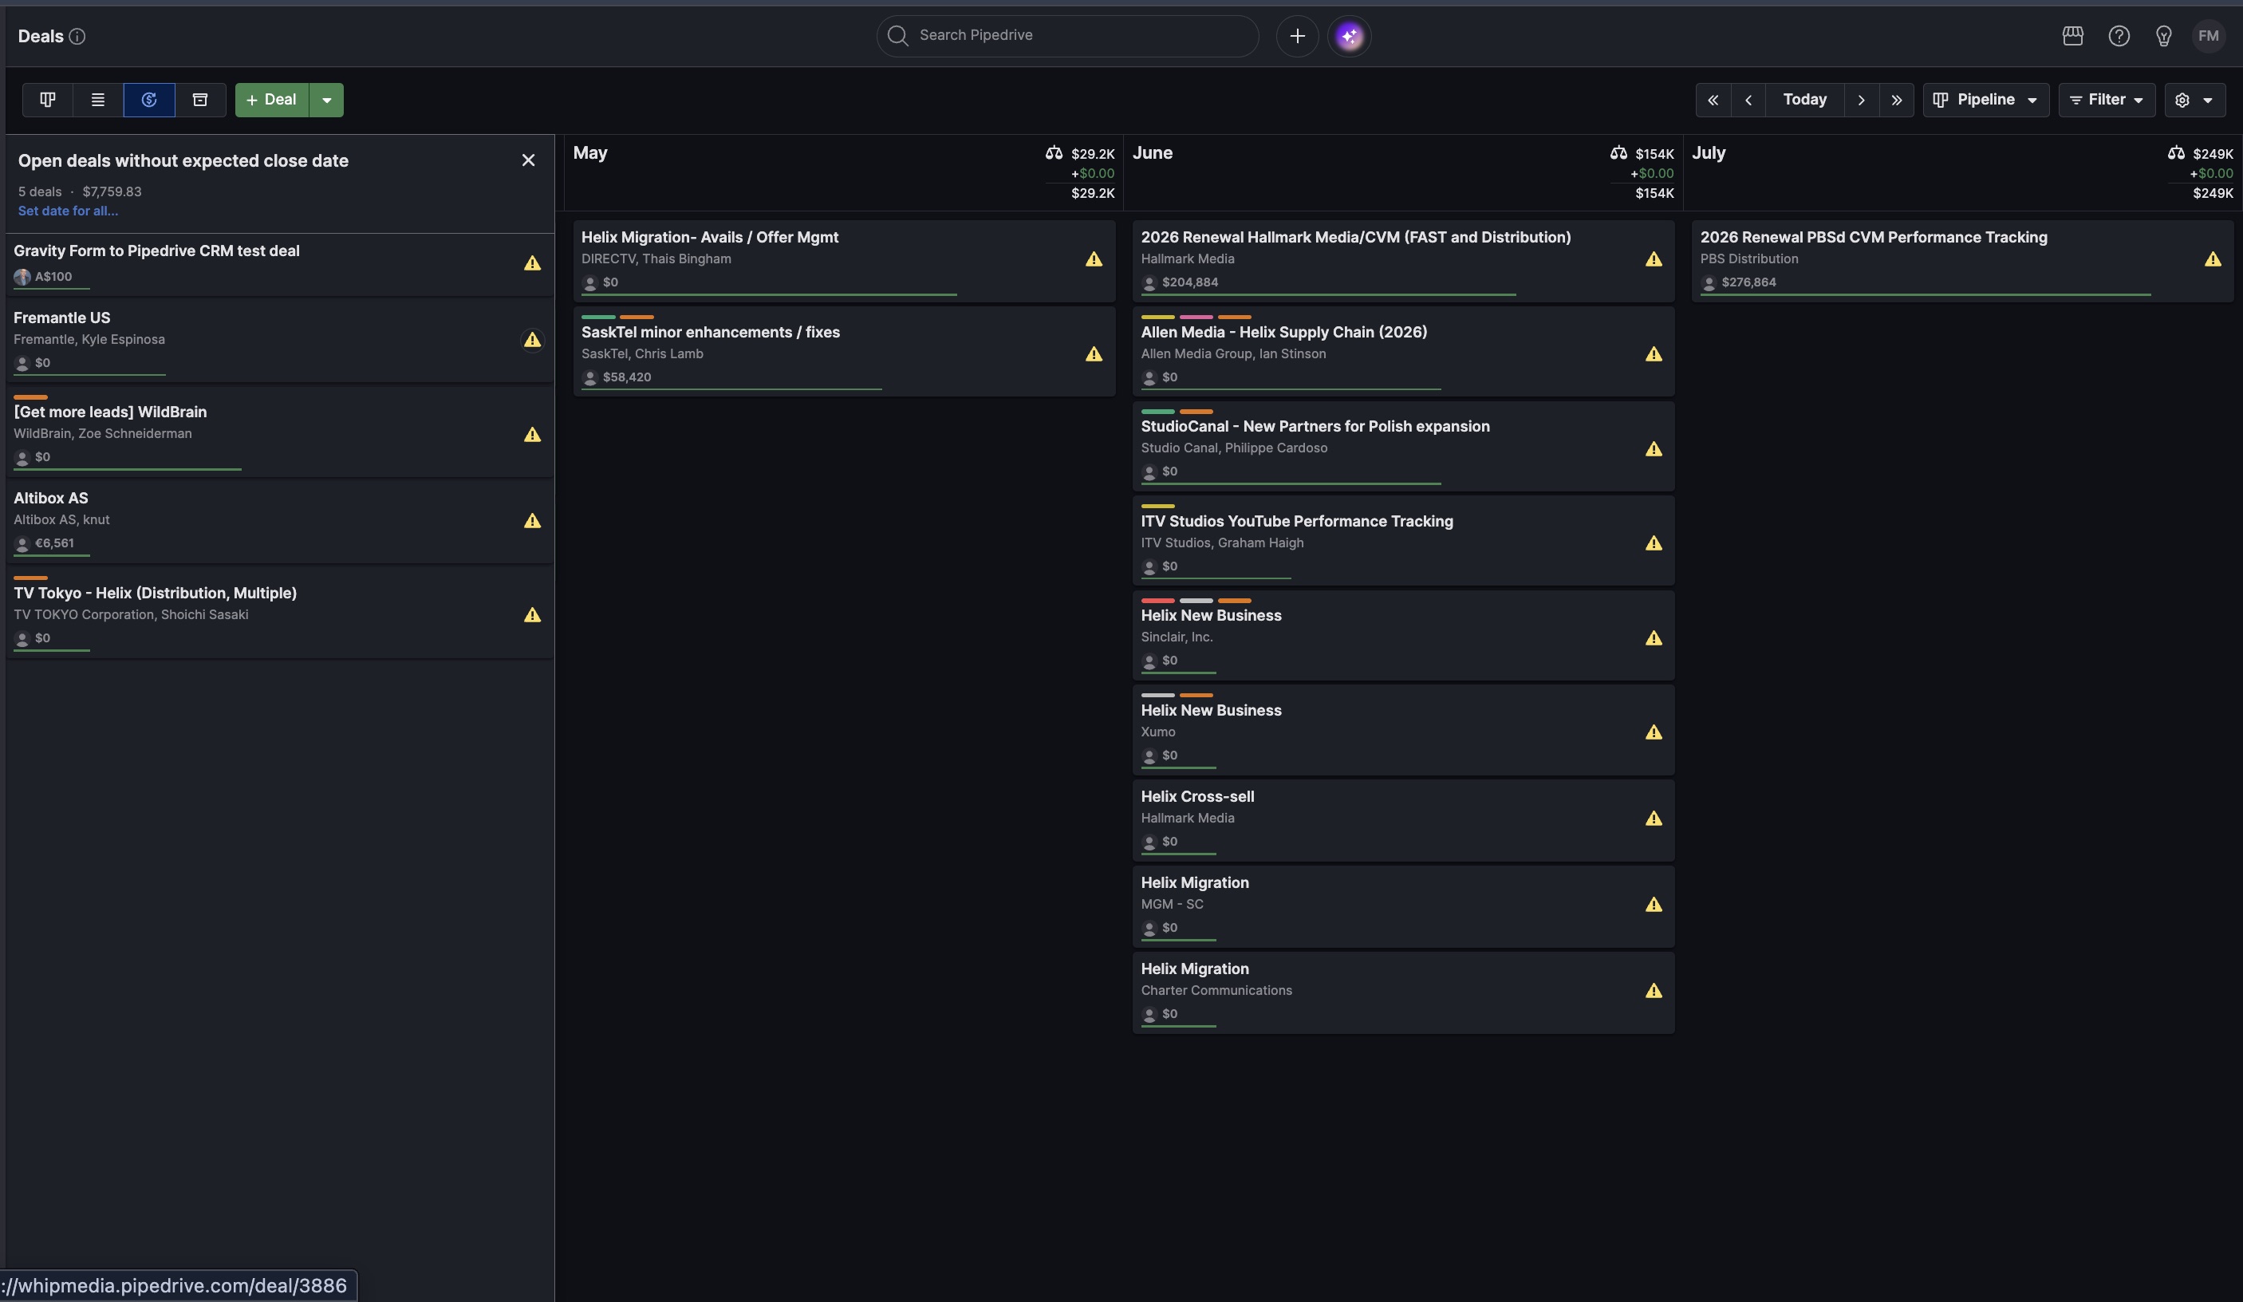Open Gravity Form to Pipedrive CRM test deal
Screen dimensions: 2243x1302
point(279,264)
